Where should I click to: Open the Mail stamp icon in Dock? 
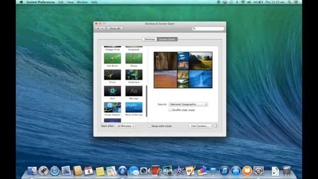66,171
